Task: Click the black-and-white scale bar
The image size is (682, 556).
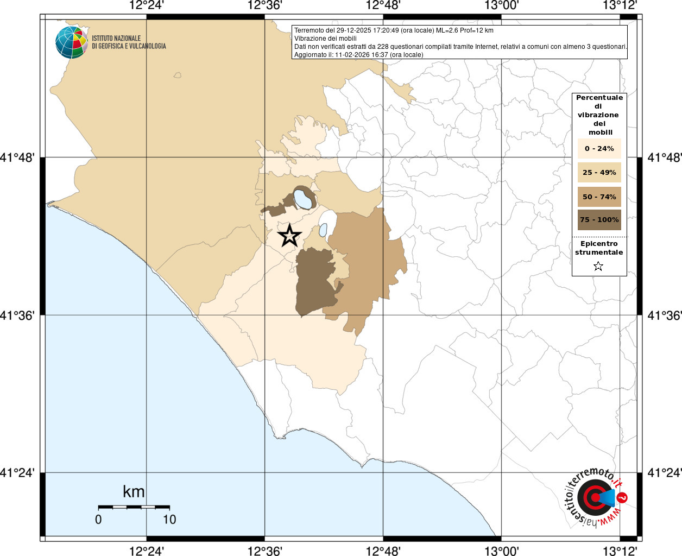Action: point(134,507)
